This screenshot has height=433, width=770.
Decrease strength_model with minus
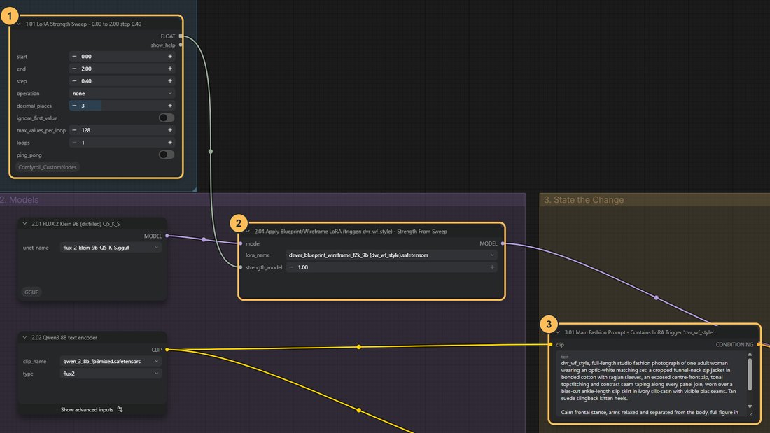[x=291, y=267]
